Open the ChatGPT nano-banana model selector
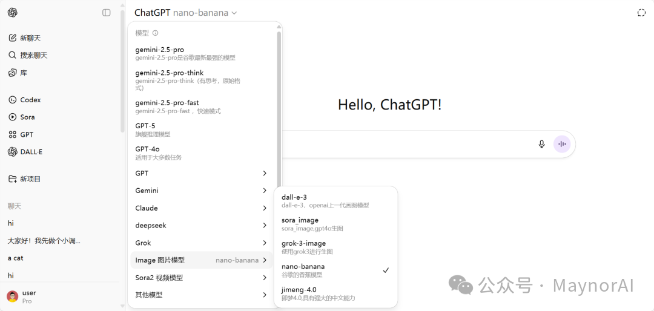Screen dimensions: 654x311 tap(186, 13)
